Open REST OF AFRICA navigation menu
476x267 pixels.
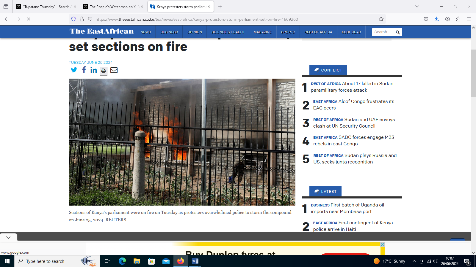coord(318,32)
